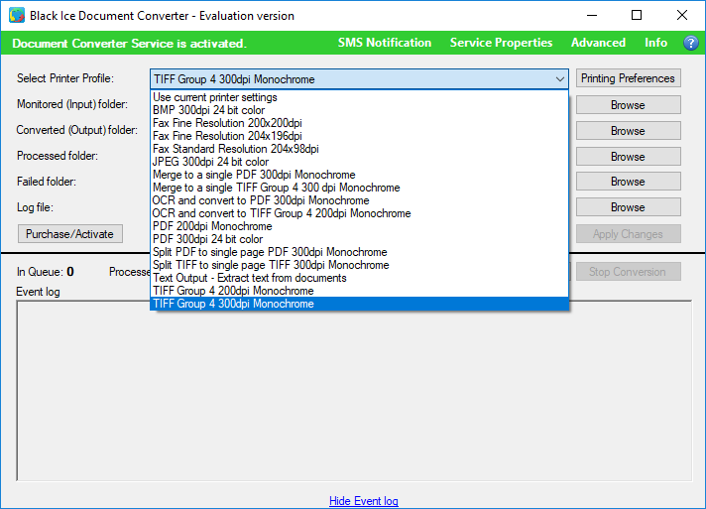Collapse the Select Printer Profile dropdown arrow
This screenshot has height=509, width=706.
(560, 78)
